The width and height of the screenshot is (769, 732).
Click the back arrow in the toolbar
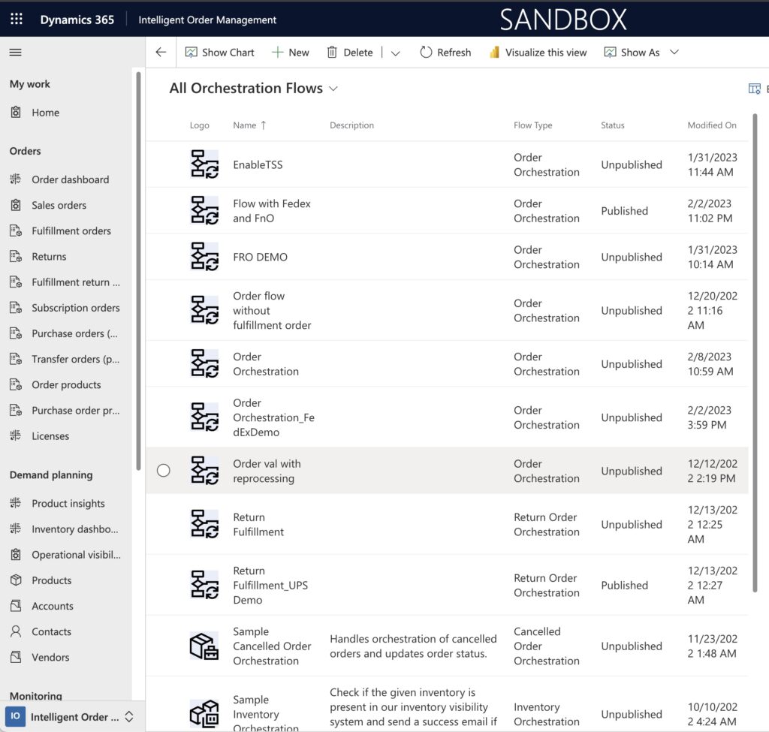point(161,53)
